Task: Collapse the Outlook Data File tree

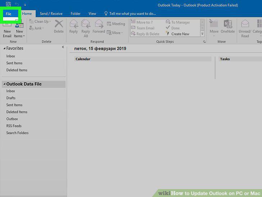Action: tap(4, 84)
